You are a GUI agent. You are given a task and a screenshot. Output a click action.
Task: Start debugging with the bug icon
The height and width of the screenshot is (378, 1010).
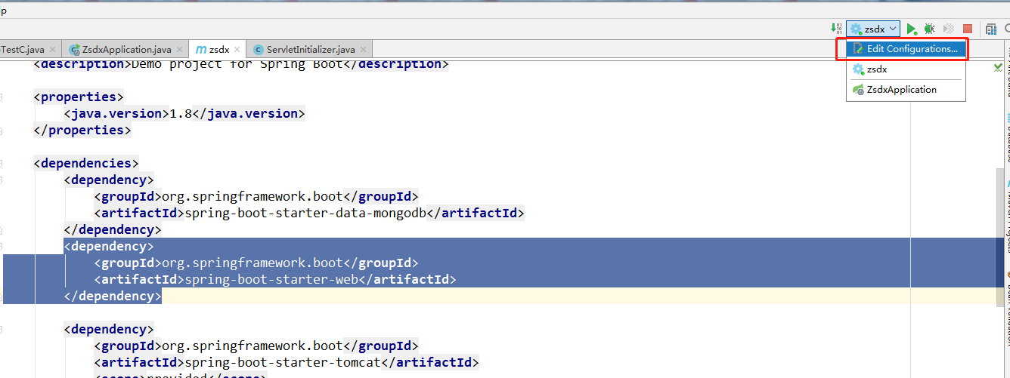tap(930, 29)
